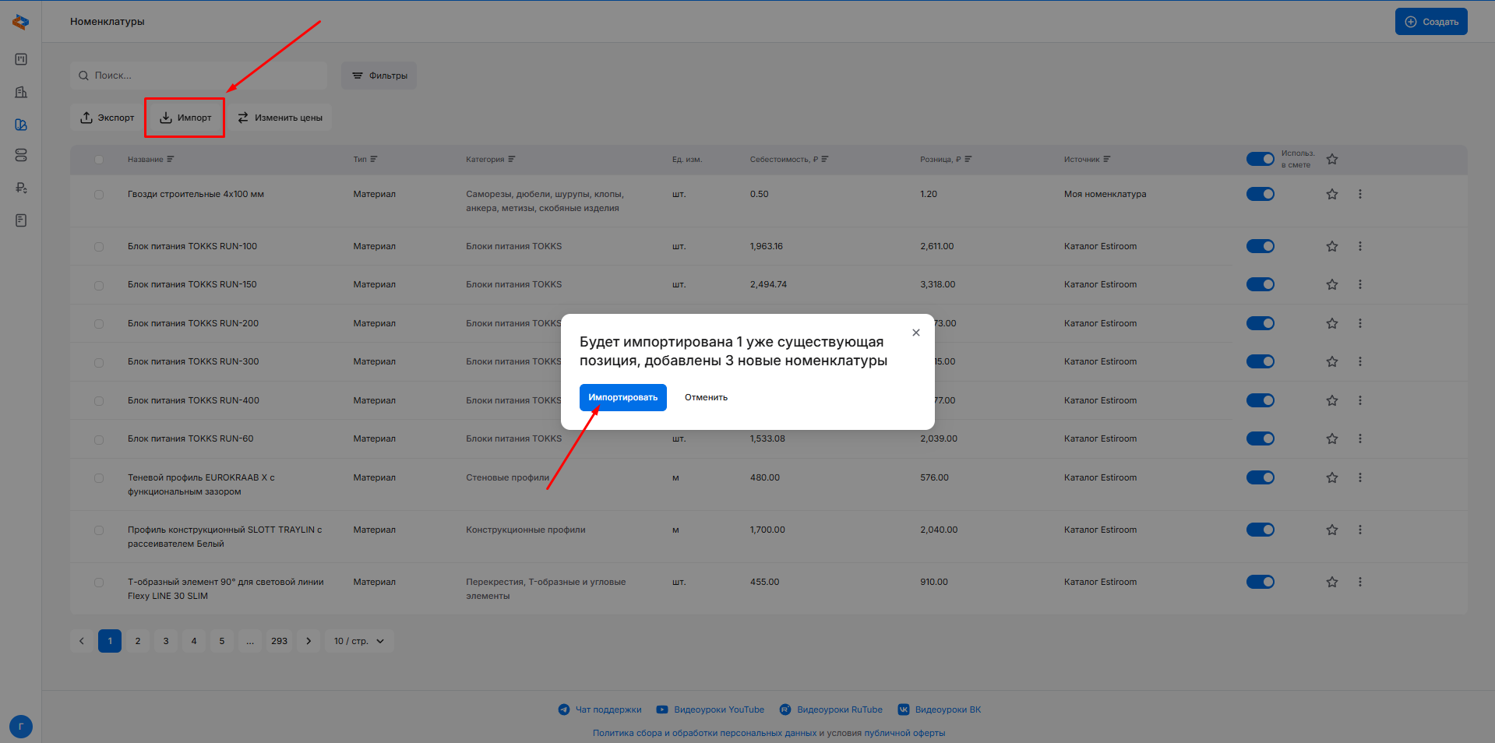Click Отменить to cancel the import

click(706, 397)
